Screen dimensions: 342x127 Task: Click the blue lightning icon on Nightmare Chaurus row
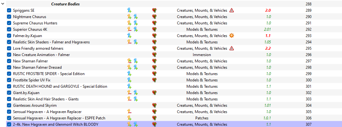(136, 17)
